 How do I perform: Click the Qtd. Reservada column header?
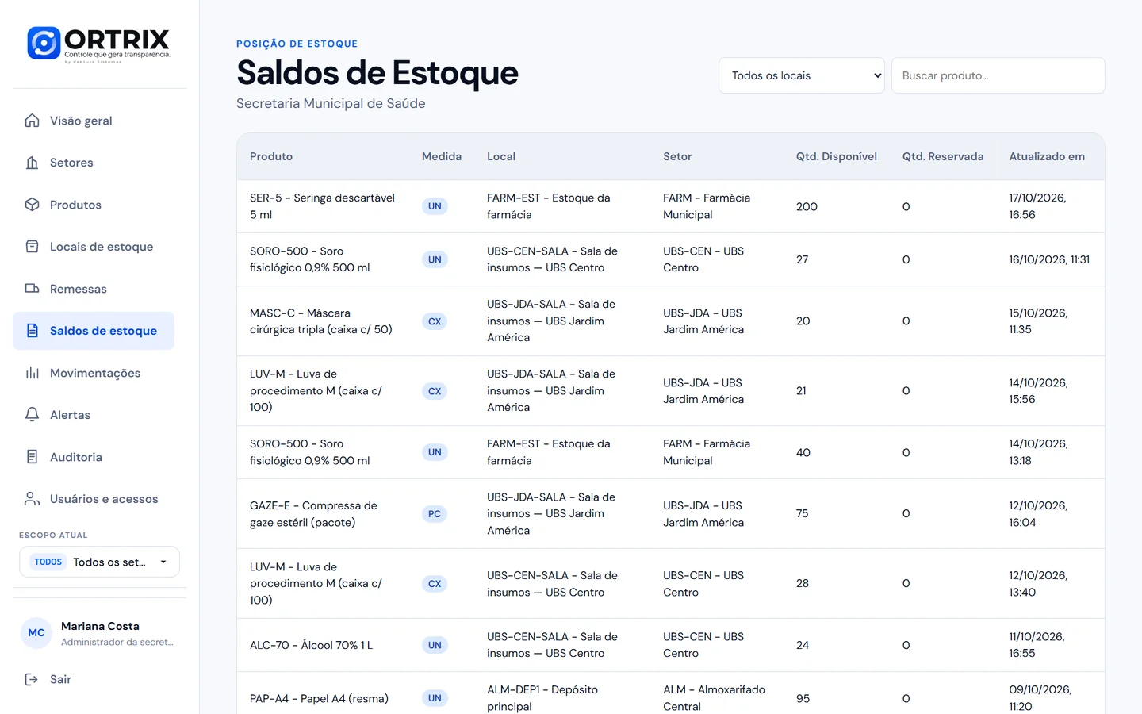943,156
